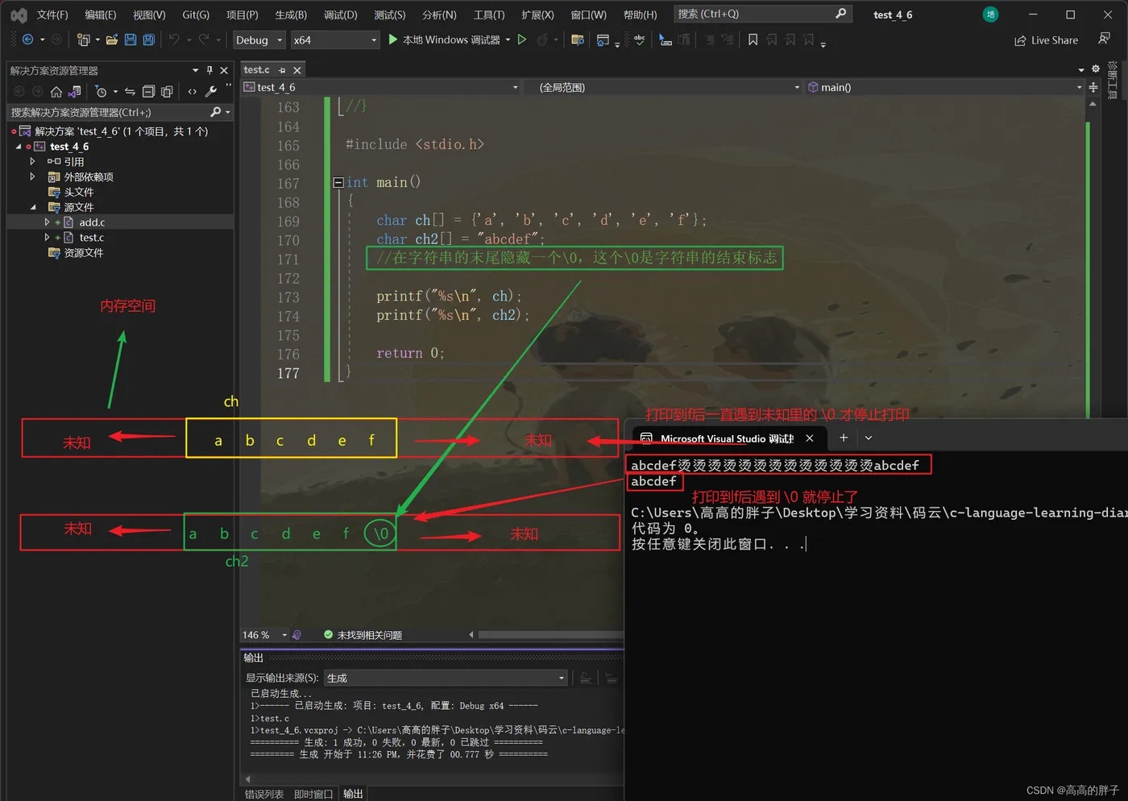The image size is (1128, 801).
Task: Click the Toggle Bookmark icon
Action: [753, 39]
